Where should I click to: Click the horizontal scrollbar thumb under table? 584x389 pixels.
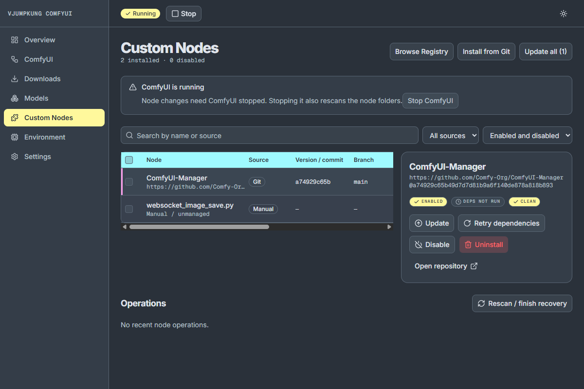tap(199, 227)
